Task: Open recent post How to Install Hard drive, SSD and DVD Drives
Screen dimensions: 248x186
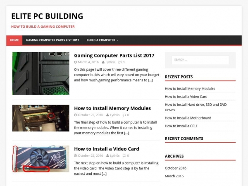Action: [x=196, y=107]
